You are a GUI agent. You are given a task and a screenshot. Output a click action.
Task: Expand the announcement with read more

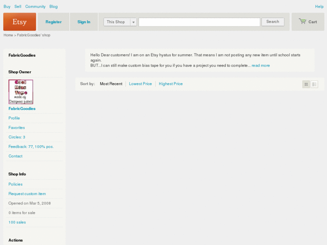[260, 66]
